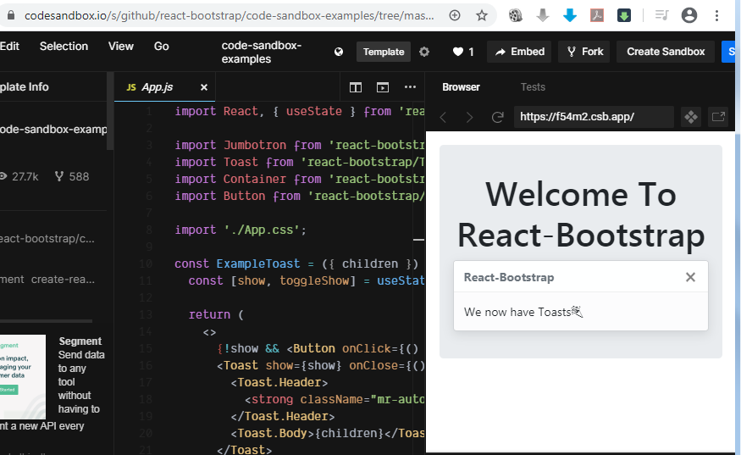Click the blue button right of Create Sandbox

coord(728,52)
